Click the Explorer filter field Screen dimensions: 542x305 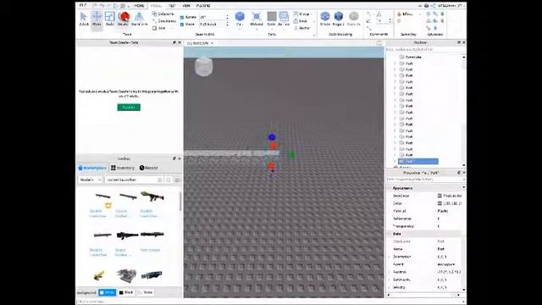point(424,49)
